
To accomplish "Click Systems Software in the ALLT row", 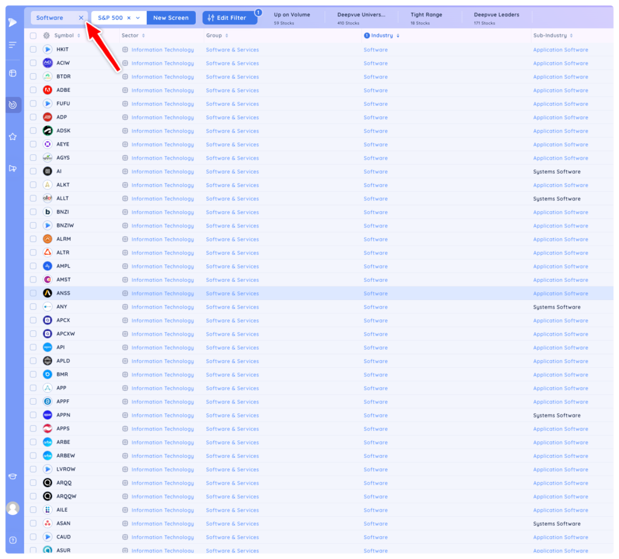I will [x=557, y=198].
